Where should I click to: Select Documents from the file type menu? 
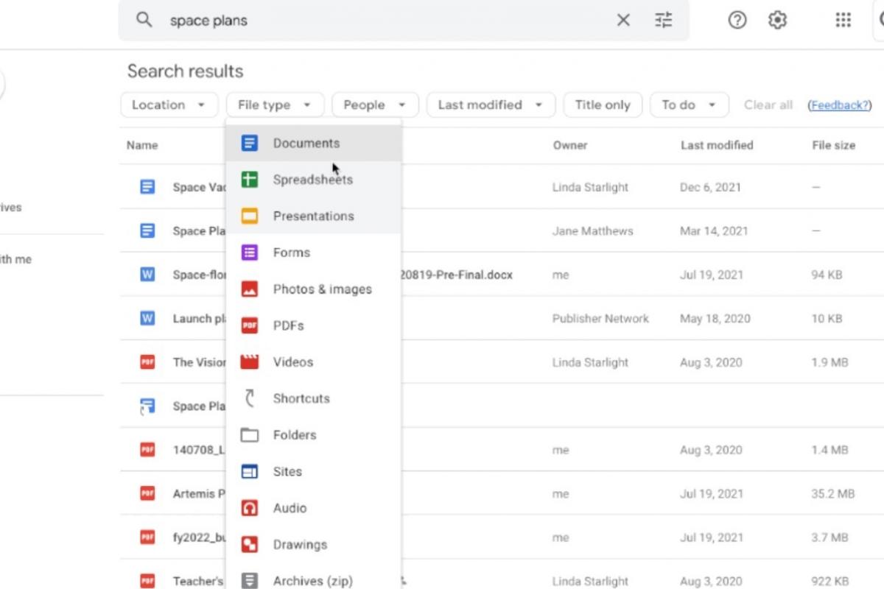(306, 143)
